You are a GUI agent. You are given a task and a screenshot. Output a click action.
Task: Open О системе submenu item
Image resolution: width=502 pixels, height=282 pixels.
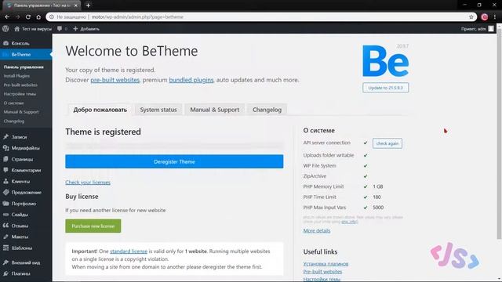[x=14, y=103]
